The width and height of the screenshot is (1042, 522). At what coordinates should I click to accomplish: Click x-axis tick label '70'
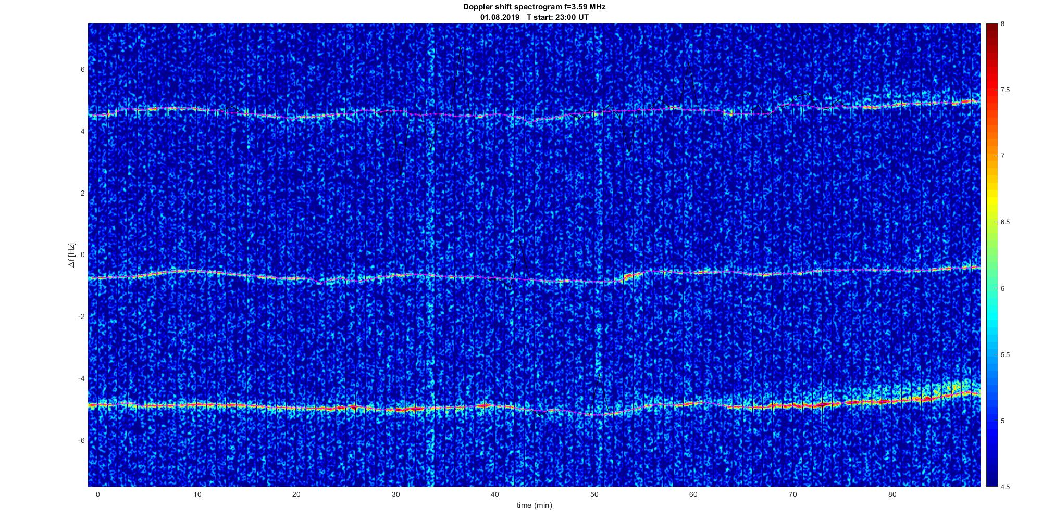pos(793,495)
